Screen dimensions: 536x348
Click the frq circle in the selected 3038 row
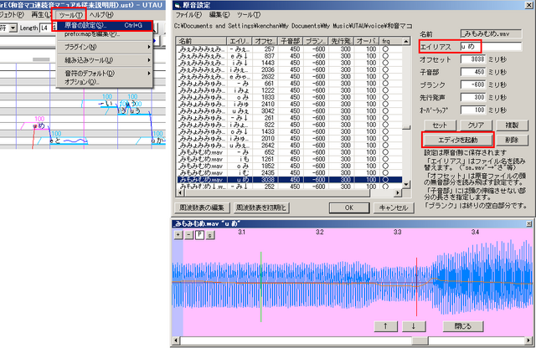pyautogui.click(x=385, y=180)
